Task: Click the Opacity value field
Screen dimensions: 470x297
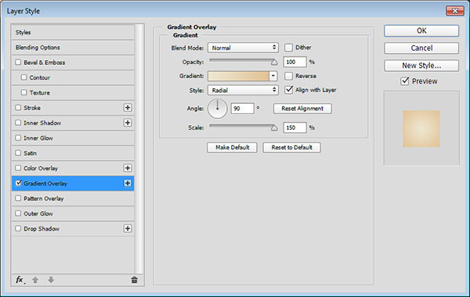Action: [x=295, y=62]
